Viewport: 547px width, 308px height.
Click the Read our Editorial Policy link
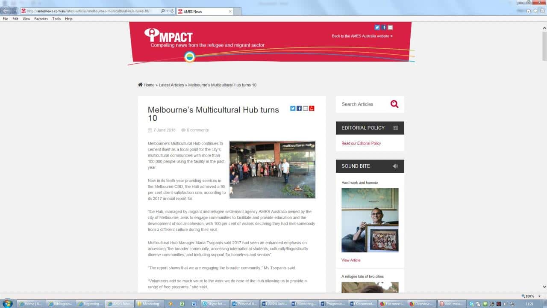tap(361, 143)
